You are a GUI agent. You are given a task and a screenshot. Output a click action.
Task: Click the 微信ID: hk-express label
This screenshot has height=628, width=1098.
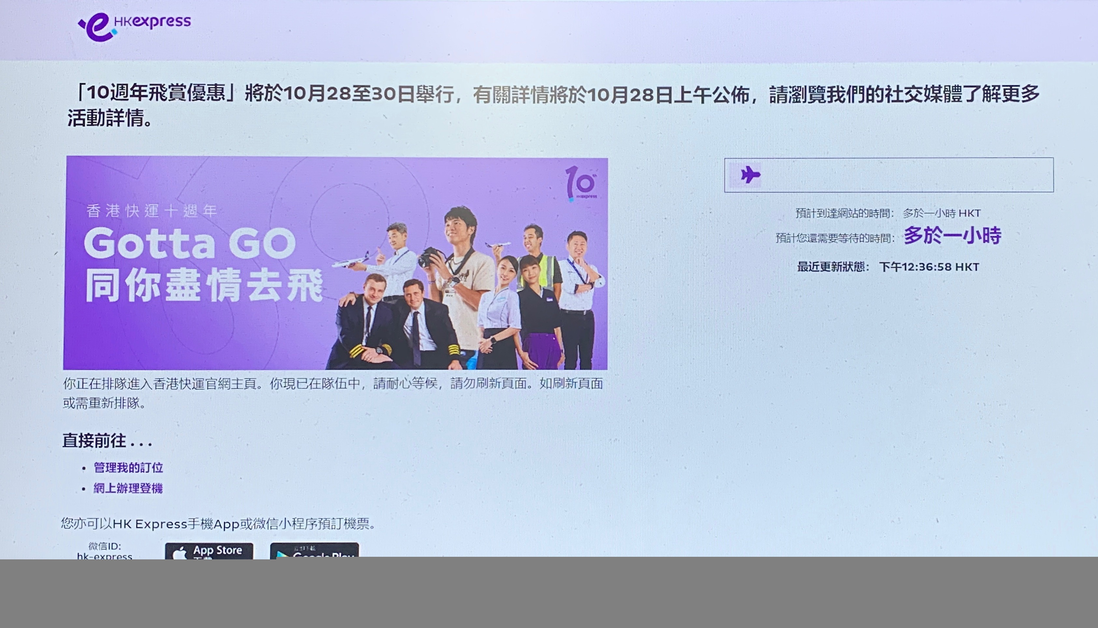point(105,551)
